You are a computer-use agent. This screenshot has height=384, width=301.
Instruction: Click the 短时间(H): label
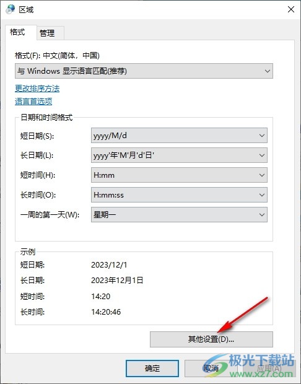[38, 175]
